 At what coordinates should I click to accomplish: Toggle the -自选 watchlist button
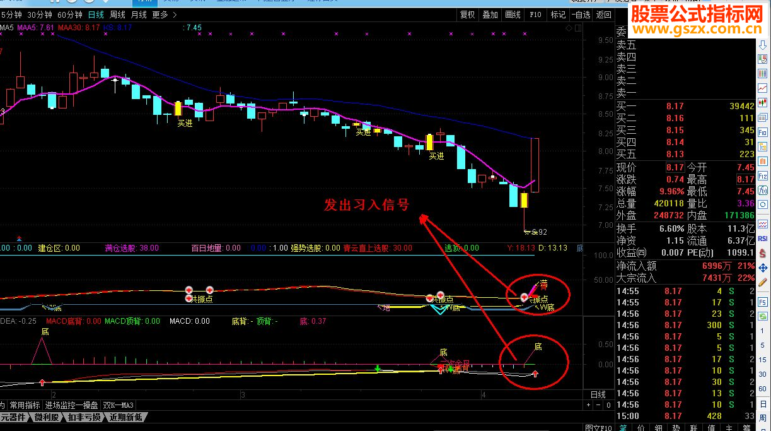click(x=581, y=15)
